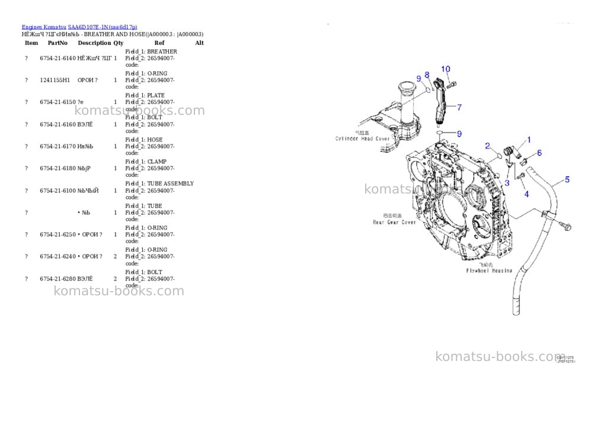Image resolution: width=607 pixels, height=429 pixels.
Task: Click the Ref column header
Action: click(159, 43)
